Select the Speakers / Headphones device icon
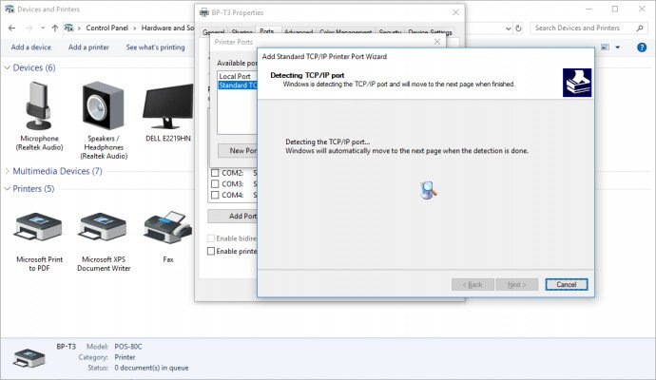 pos(103,105)
